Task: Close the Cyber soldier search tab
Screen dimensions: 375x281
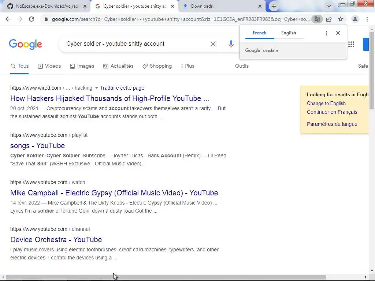Action: click(172, 6)
